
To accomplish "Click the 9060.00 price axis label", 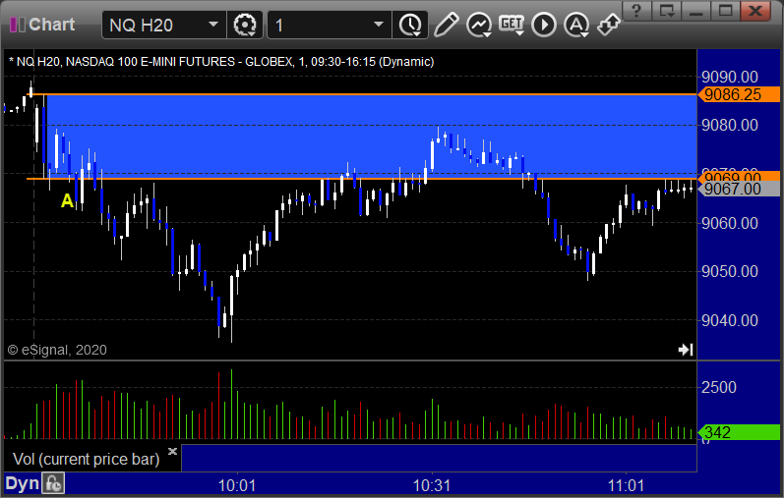I will (x=730, y=223).
